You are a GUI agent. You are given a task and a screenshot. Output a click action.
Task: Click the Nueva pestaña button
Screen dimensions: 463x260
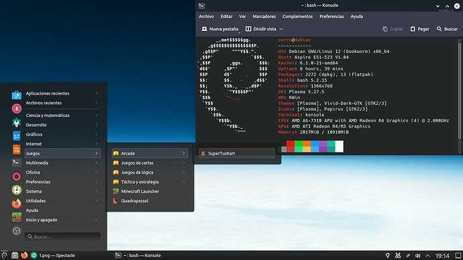pyautogui.click(x=220, y=29)
